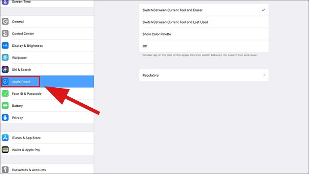The width and height of the screenshot is (309, 174).
Task: Tap the Wallet & Apple Pay icon
Action: (x=5, y=150)
